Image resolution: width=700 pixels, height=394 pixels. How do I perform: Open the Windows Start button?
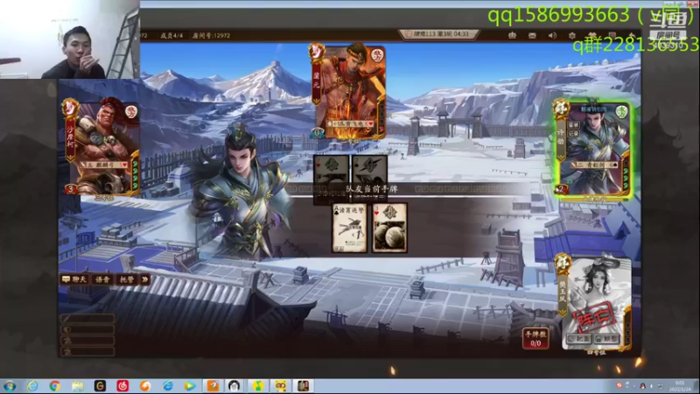[10, 386]
